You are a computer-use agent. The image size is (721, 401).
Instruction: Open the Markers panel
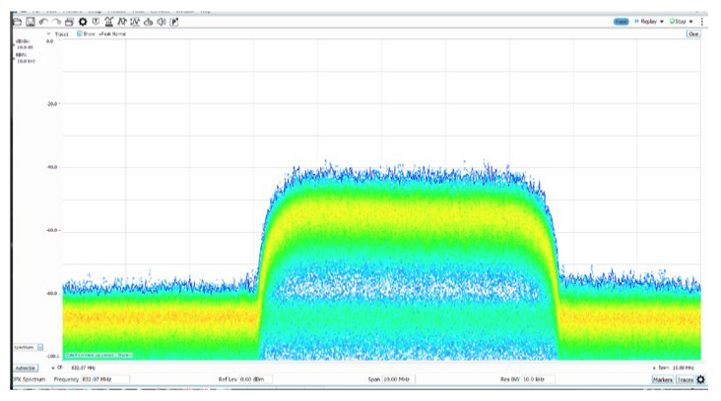click(x=662, y=379)
